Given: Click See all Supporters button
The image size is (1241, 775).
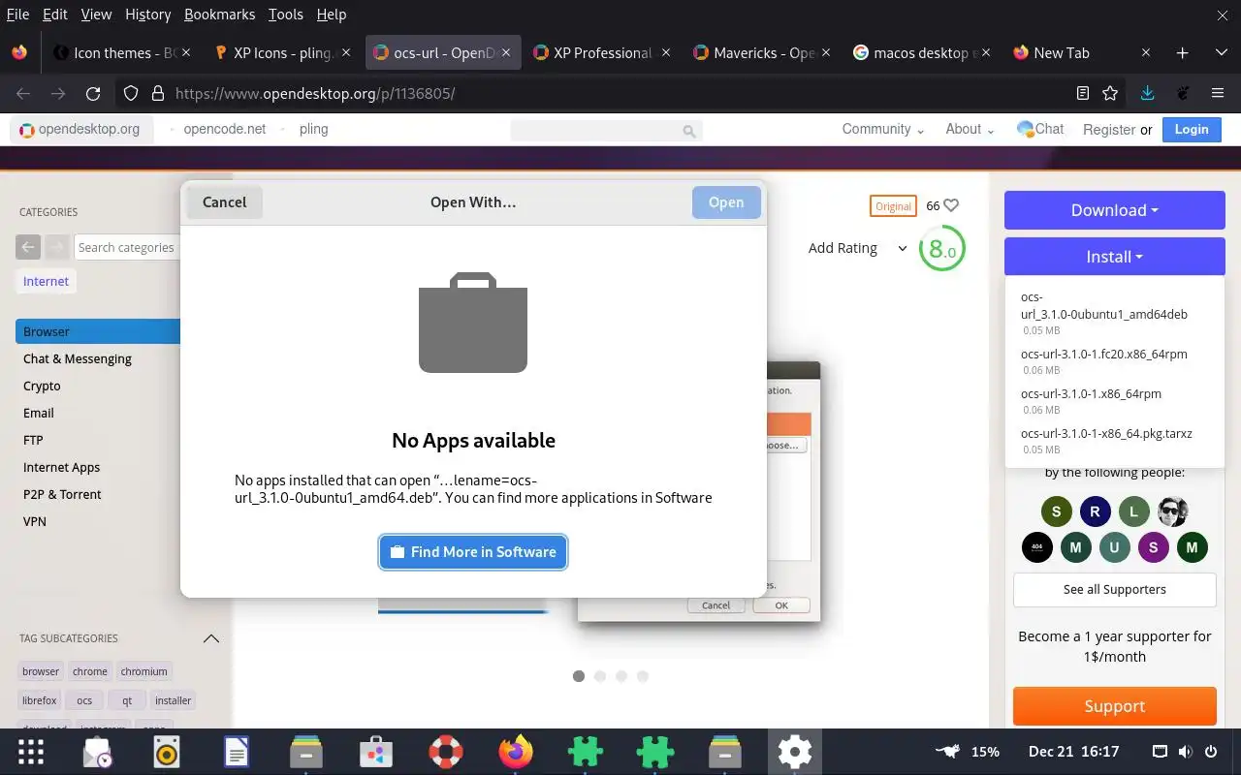Looking at the screenshot, I should pos(1115,589).
